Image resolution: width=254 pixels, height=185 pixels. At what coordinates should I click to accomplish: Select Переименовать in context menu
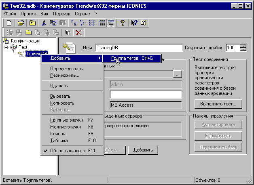click(72, 69)
